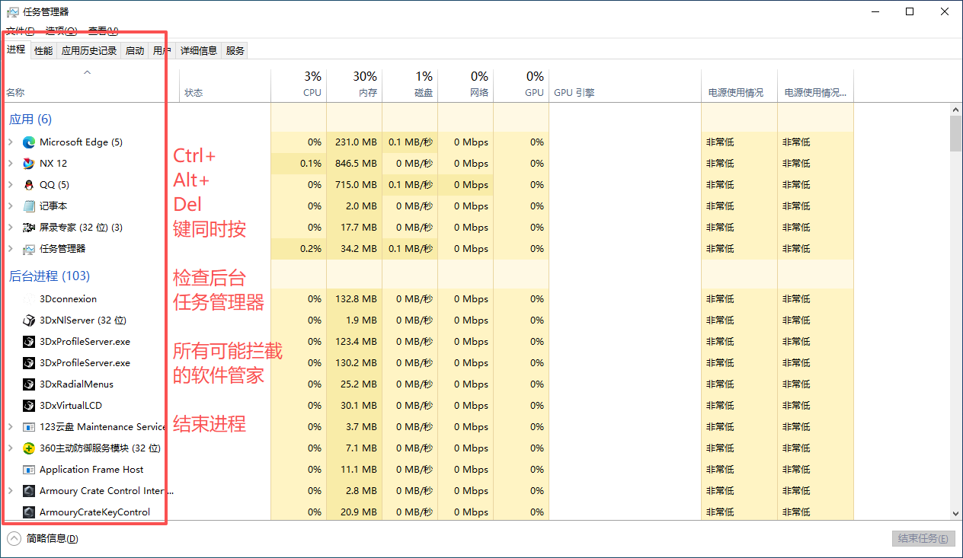This screenshot has width=963, height=558.
Task: Click ArmouryCrateKeyControl memory 20.9 MB
Action: coord(359,512)
